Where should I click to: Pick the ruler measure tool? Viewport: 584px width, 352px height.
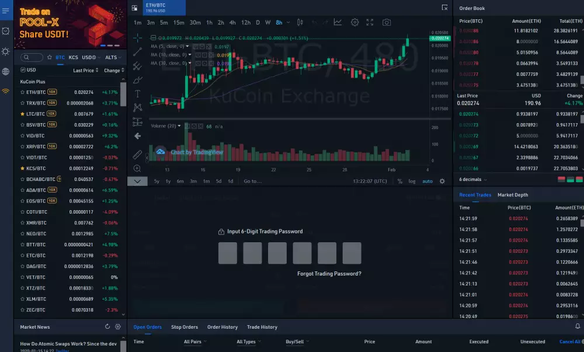coord(137,155)
